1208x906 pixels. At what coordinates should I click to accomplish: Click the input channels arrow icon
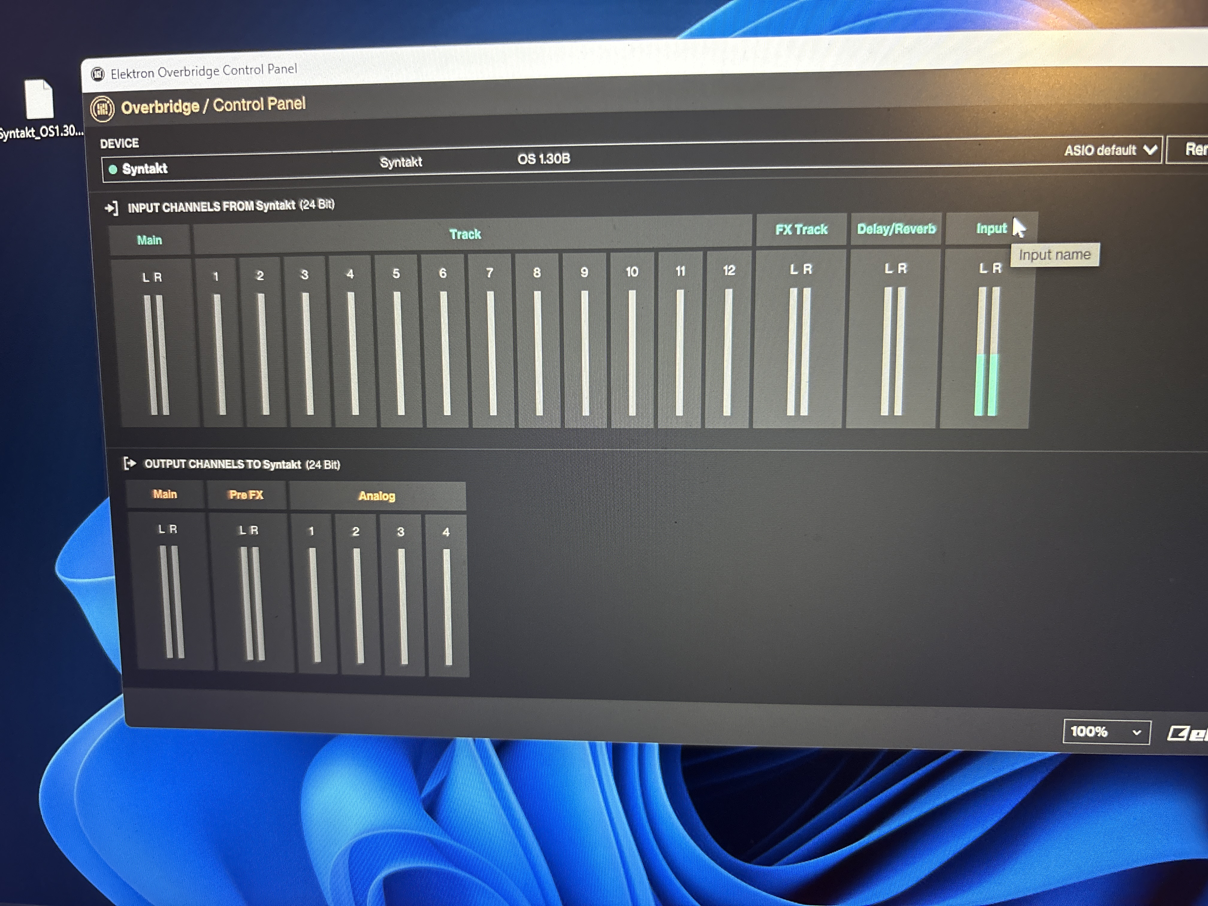[111, 208]
